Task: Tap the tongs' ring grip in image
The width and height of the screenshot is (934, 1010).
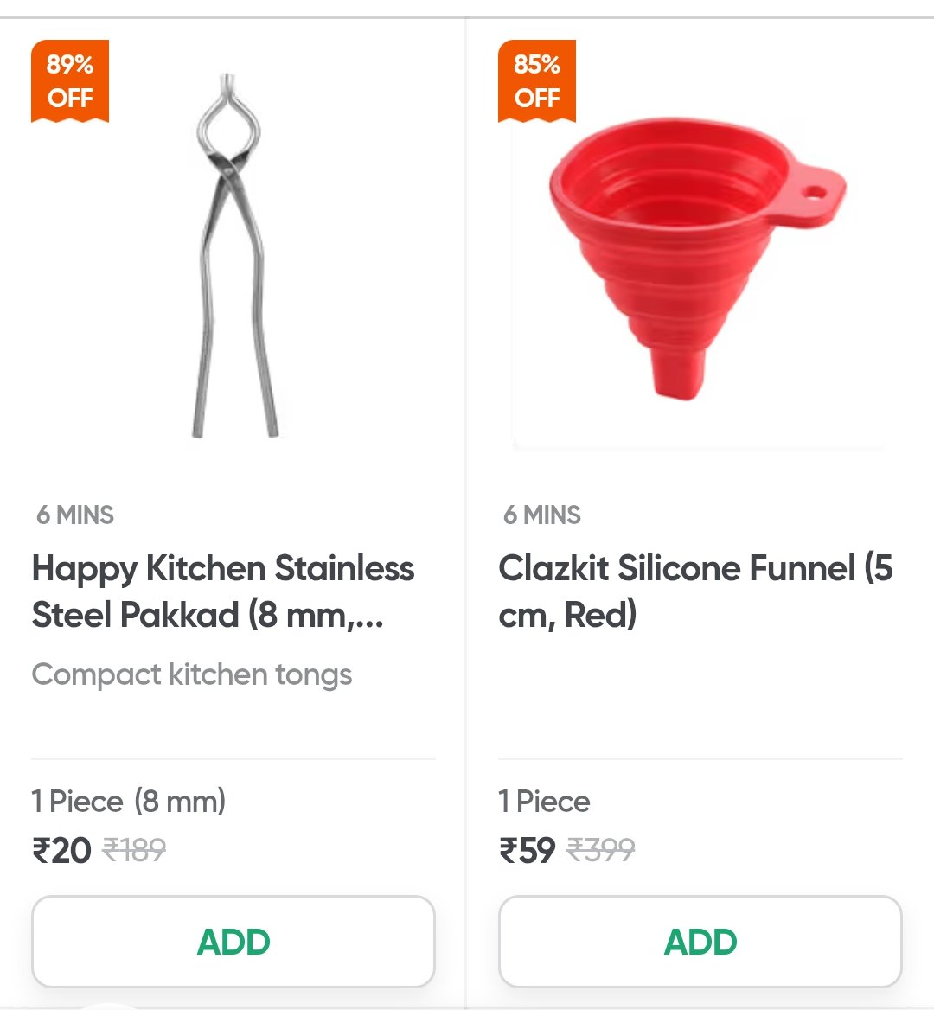Action: (228, 124)
